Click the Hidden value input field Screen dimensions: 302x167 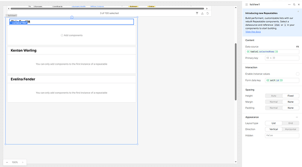282,136
